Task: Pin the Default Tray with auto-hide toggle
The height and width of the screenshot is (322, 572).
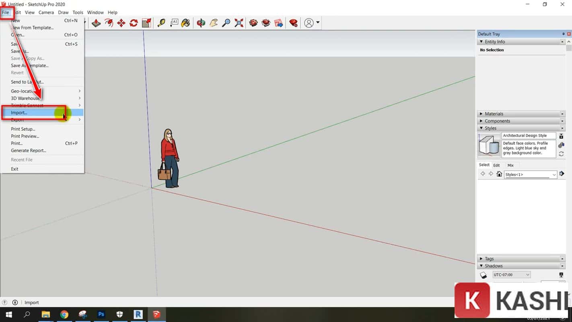Action: [x=563, y=34]
